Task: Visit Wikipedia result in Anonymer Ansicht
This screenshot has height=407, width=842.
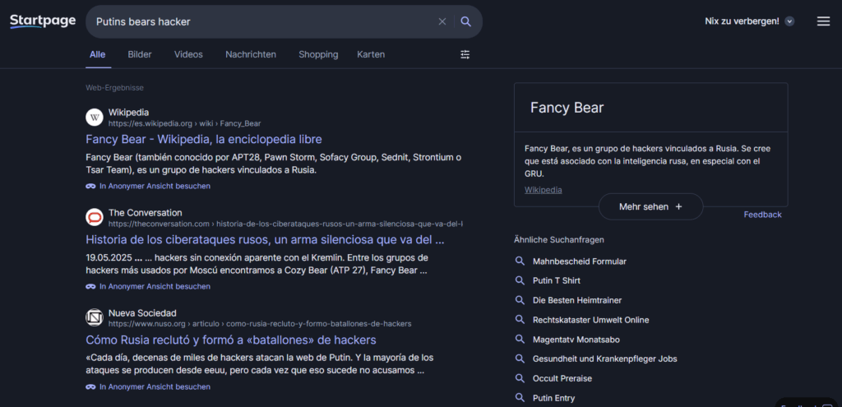Action: coord(154,186)
